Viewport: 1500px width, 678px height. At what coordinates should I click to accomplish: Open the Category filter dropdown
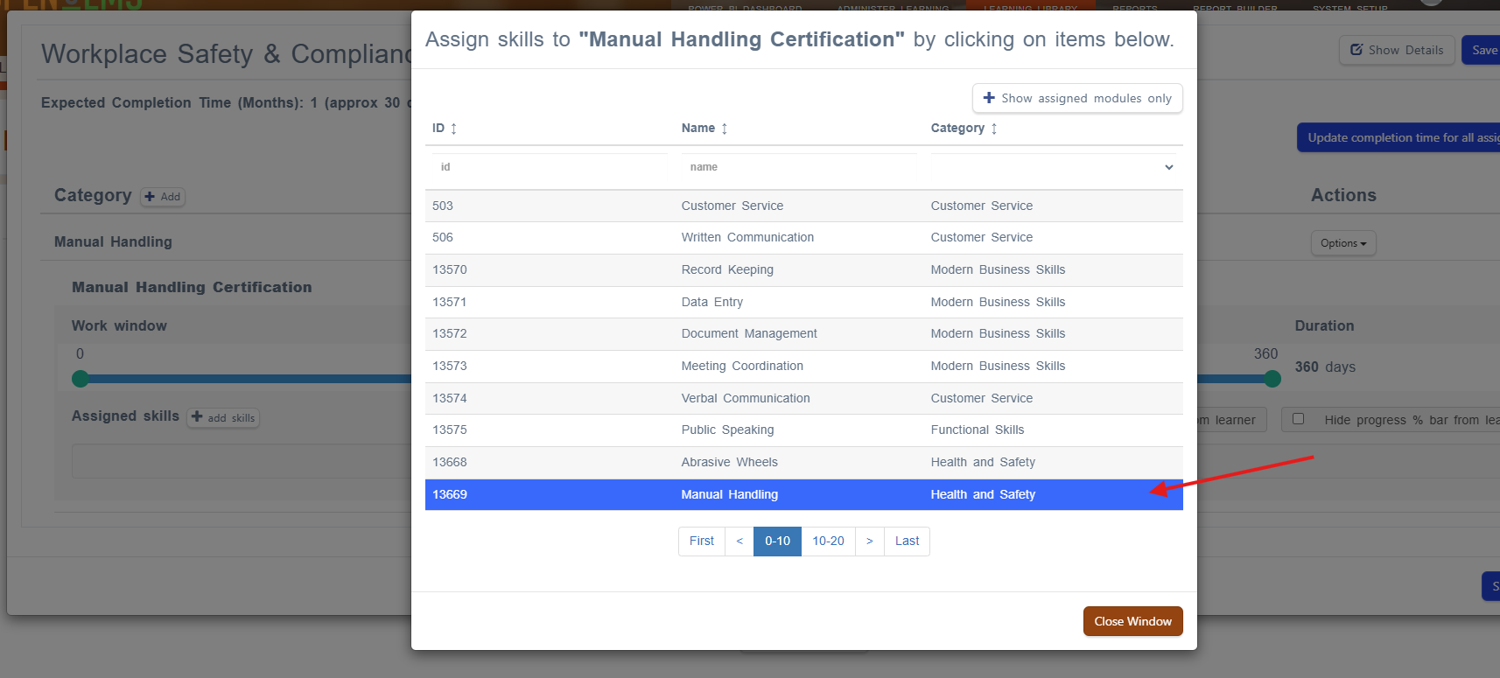[x=1057, y=167]
